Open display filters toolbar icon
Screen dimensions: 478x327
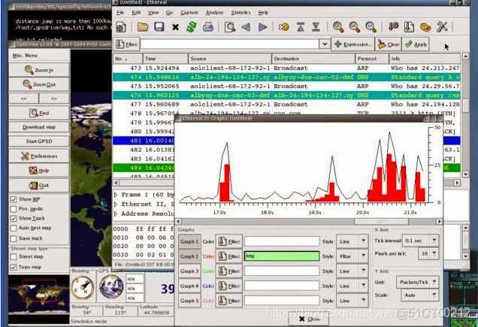click(x=409, y=27)
